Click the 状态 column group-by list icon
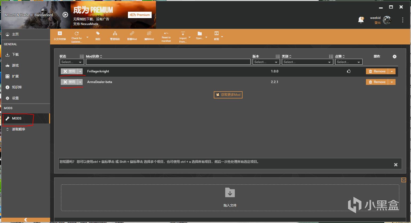Image resolution: width=411 pixels, height=223 pixels. click(82, 56)
